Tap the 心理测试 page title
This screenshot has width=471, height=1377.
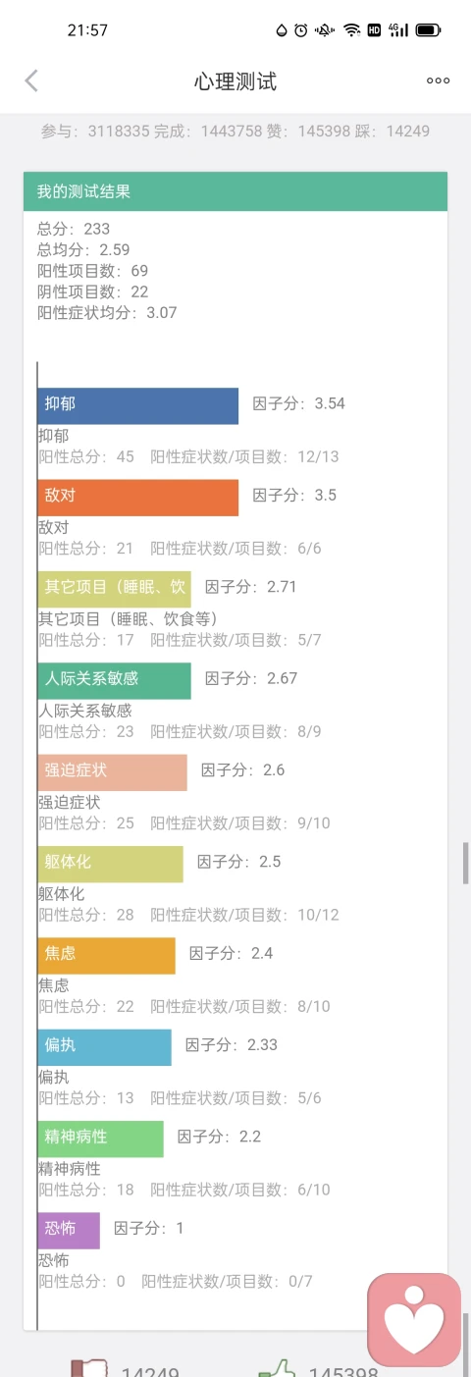pos(235,80)
